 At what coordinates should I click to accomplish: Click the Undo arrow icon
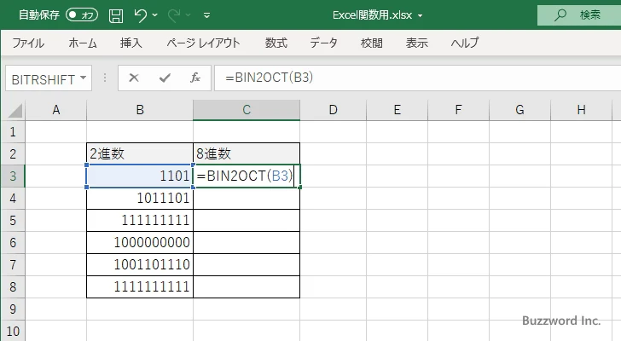(x=142, y=15)
